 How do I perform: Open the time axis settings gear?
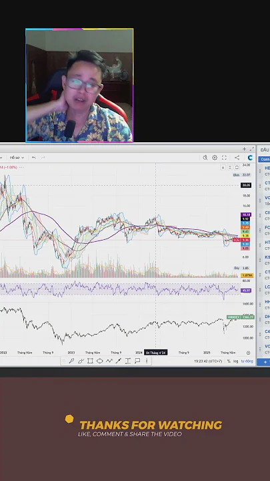click(248, 353)
